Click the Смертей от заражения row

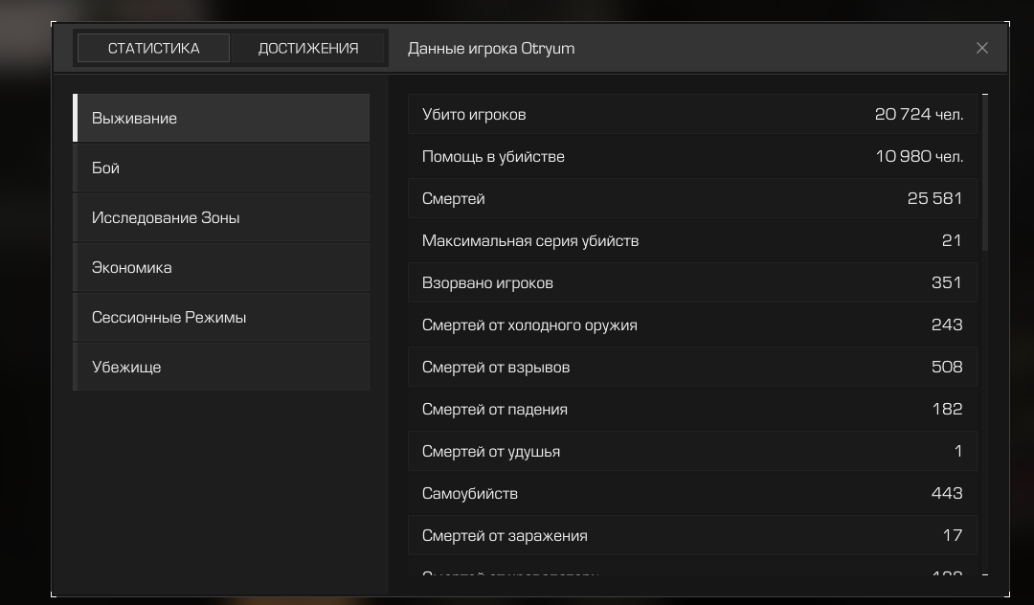pyautogui.click(x=692, y=536)
